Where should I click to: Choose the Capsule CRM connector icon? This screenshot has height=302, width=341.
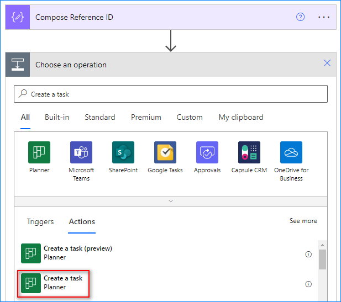click(x=249, y=152)
